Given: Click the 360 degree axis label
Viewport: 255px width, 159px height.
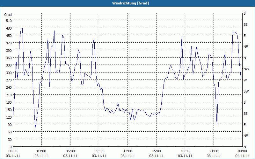Looking at the screenshot, I should pos(9,58).
